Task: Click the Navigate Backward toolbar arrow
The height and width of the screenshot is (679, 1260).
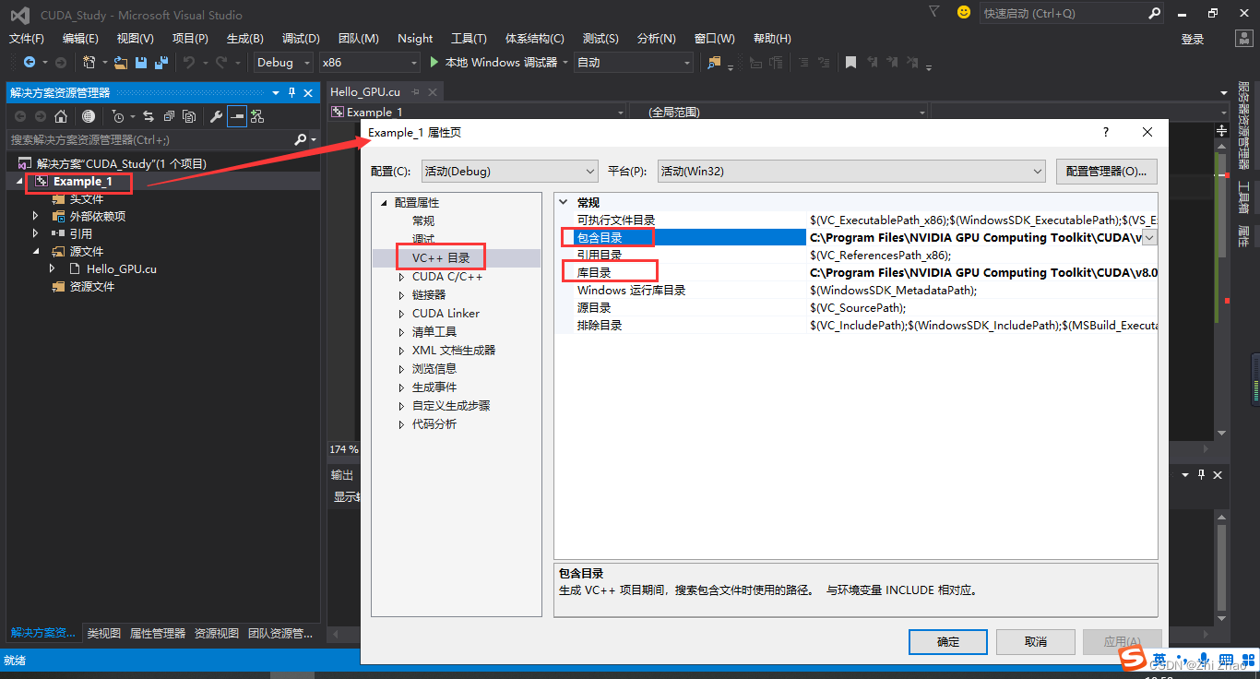Action: (x=30, y=62)
